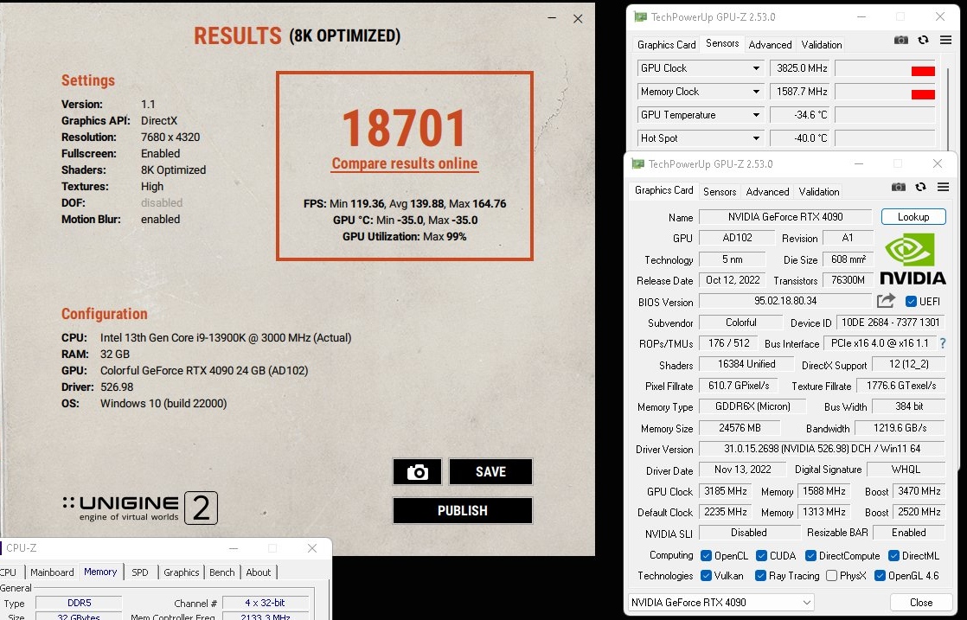Open the hamburger menu in GPU-Z Graphics Card window
This screenshot has height=620, width=967.
pyautogui.click(x=943, y=187)
